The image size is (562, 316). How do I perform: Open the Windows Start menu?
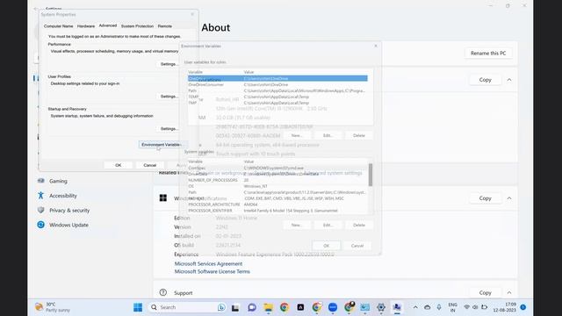click(x=138, y=307)
